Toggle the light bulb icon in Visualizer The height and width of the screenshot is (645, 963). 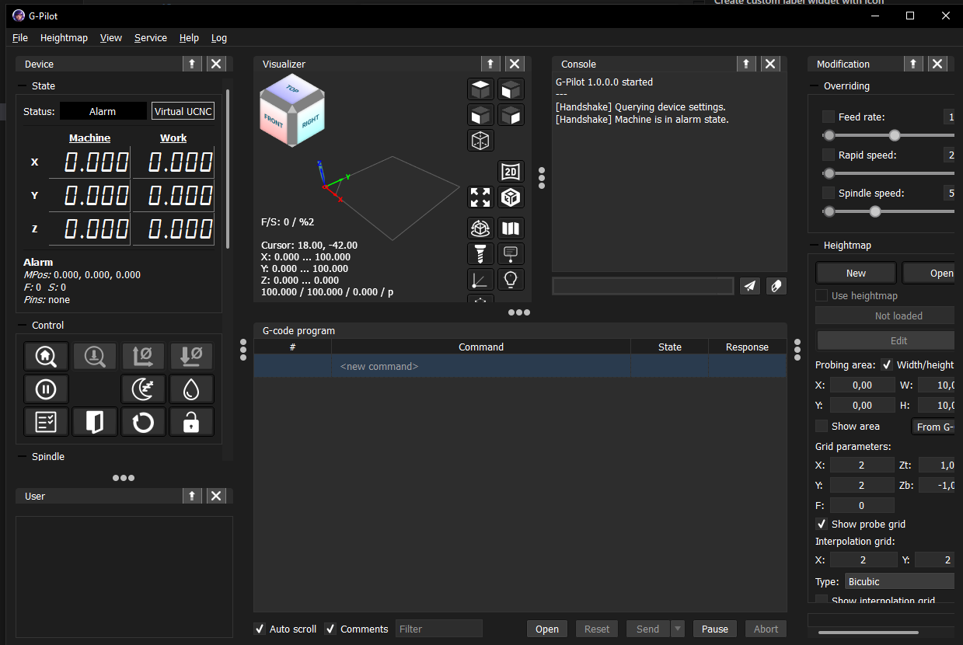coord(511,279)
